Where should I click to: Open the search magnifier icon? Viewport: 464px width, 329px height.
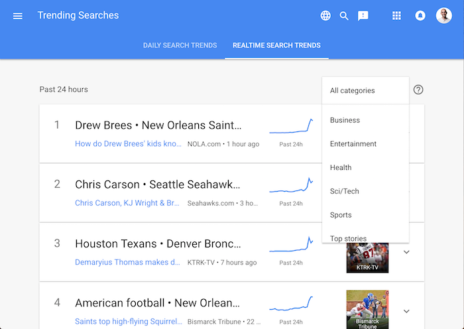pos(344,16)
